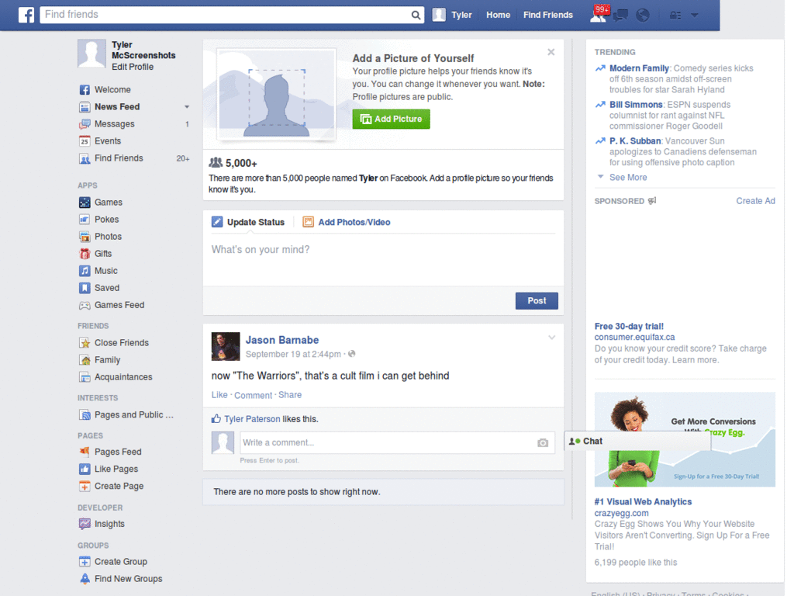Click the What's on your mind box
The image size is (794, 596).
(383, 261)
